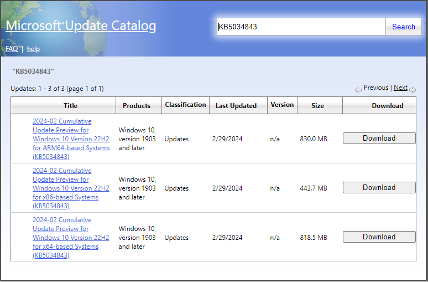Select the 443.7 MB size cell
Viewport: 428px width, 282px height.
point(314,188)
